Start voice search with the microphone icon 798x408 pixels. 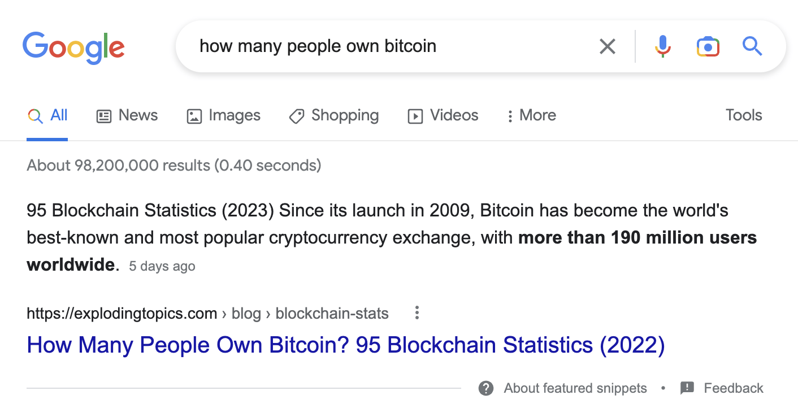pos(662,46)
